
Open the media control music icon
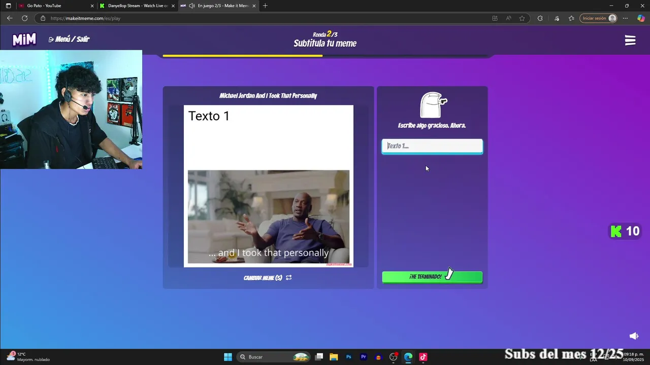click(x=557, y=18)
